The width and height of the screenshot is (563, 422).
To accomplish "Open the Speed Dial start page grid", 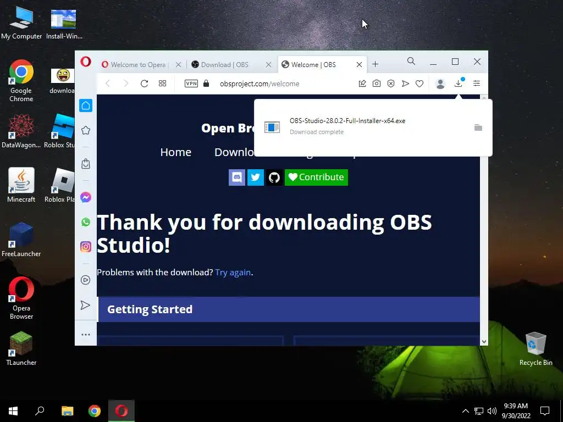I will pos(162,84).
